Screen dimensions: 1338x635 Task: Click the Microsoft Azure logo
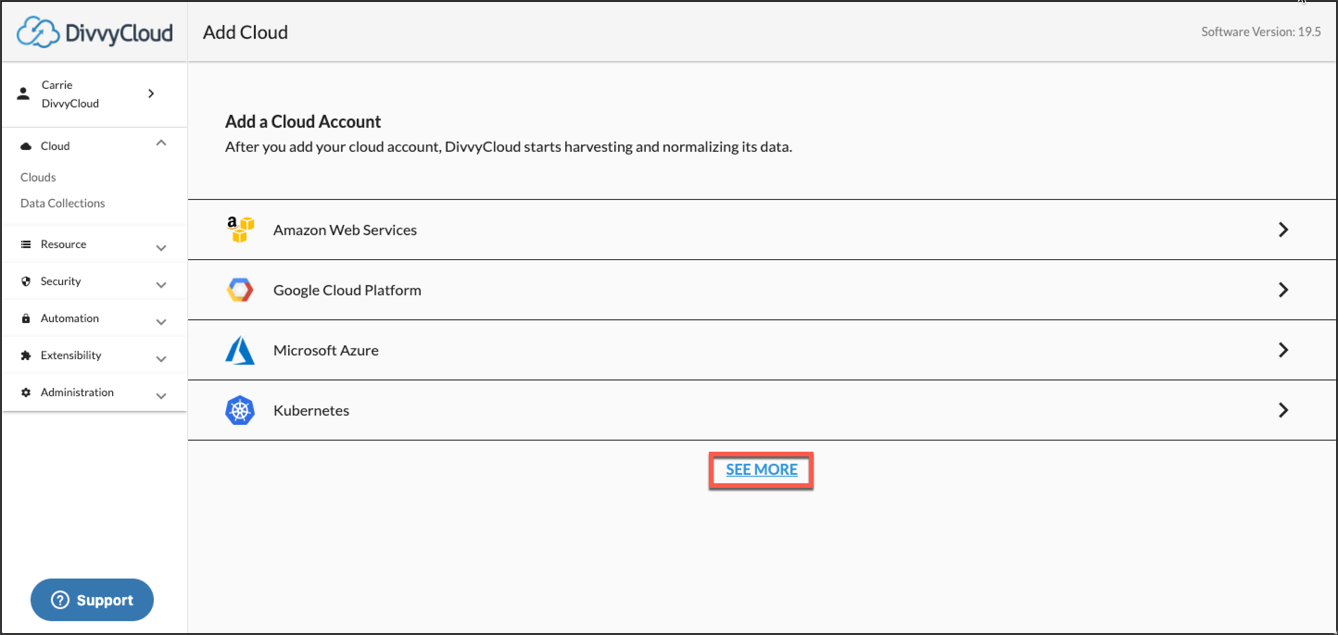point(240,350)
